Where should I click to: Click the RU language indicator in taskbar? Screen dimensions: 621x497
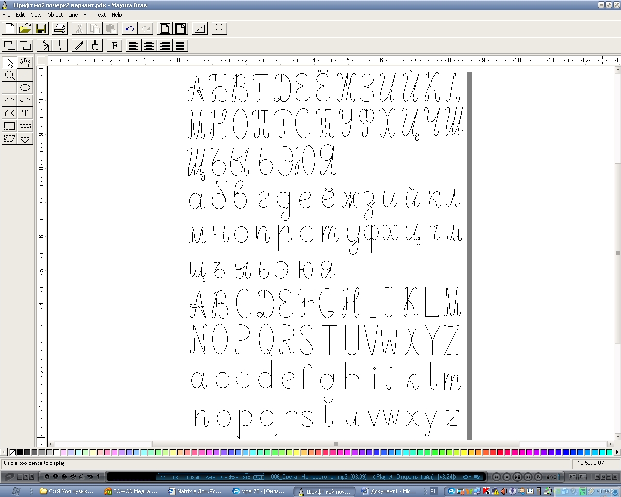point(434,491)
